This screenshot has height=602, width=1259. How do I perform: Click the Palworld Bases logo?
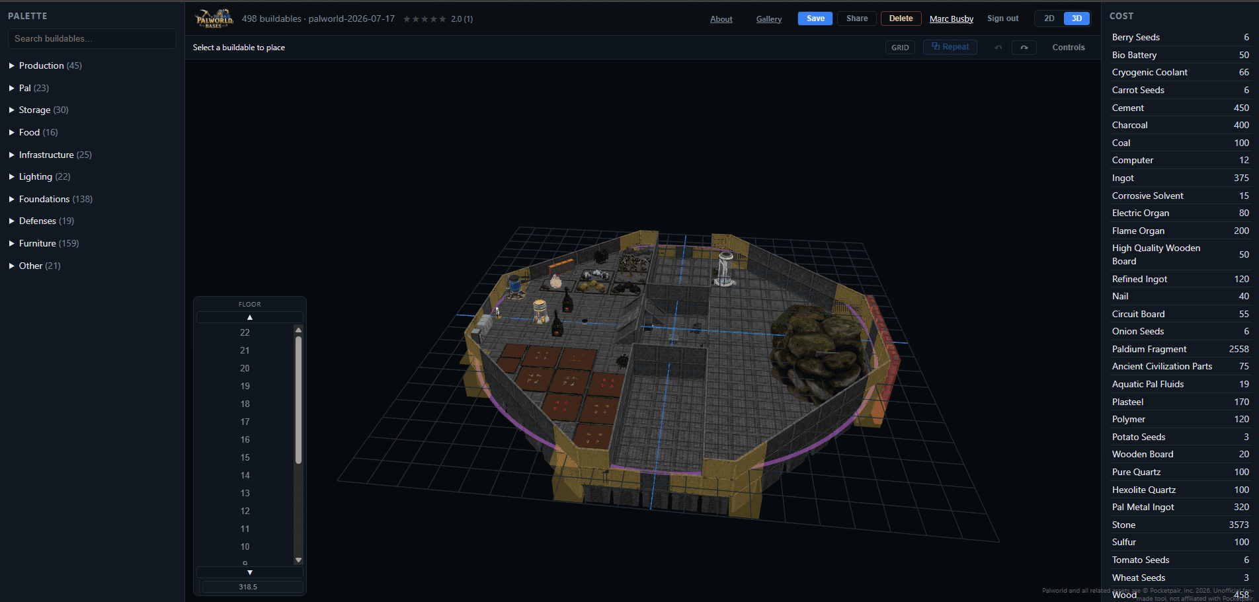(214, 19)
